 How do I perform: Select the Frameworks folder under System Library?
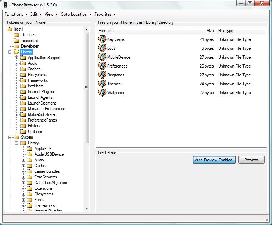pyautogui.click(x=45, y=205)
